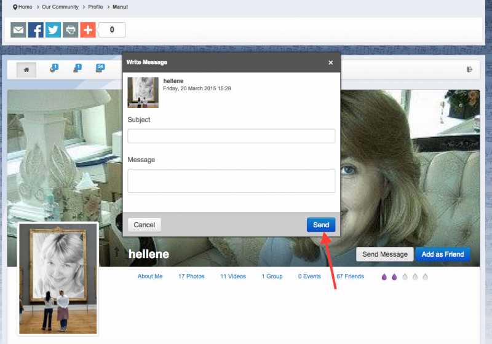Click the last grey karma drop
The image size is (492, 344).
(x=425, y=277)
